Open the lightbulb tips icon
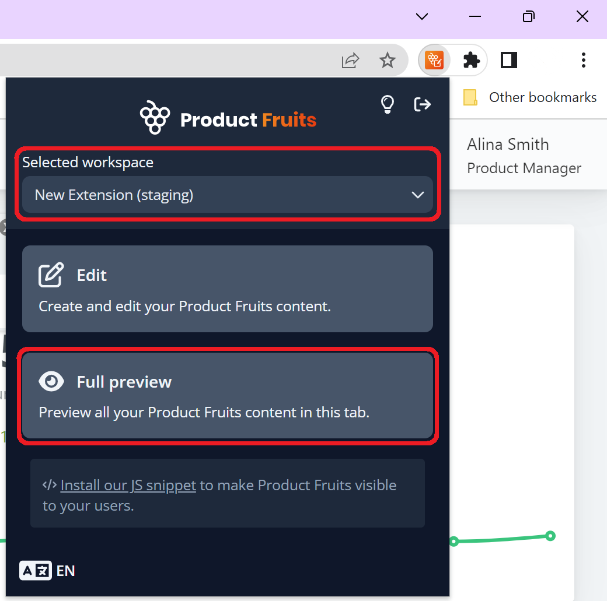The image size is (607, 601). click(x=387, y=104)
